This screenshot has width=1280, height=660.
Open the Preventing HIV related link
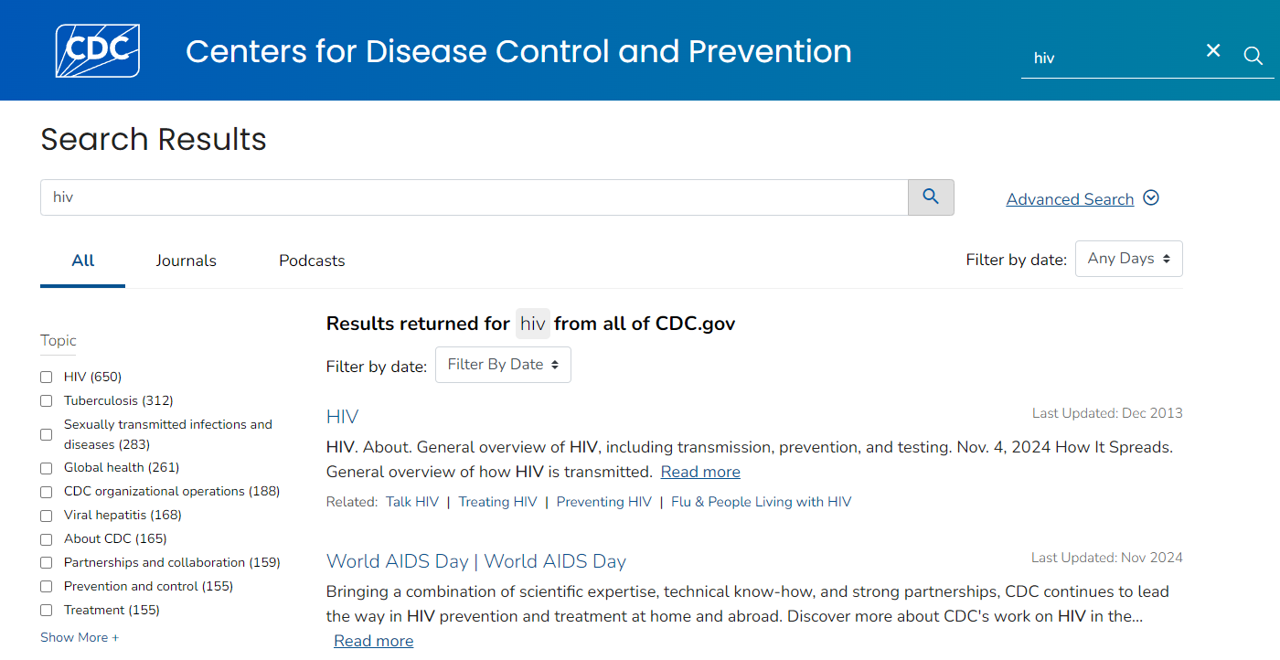(x=603, y=502)
